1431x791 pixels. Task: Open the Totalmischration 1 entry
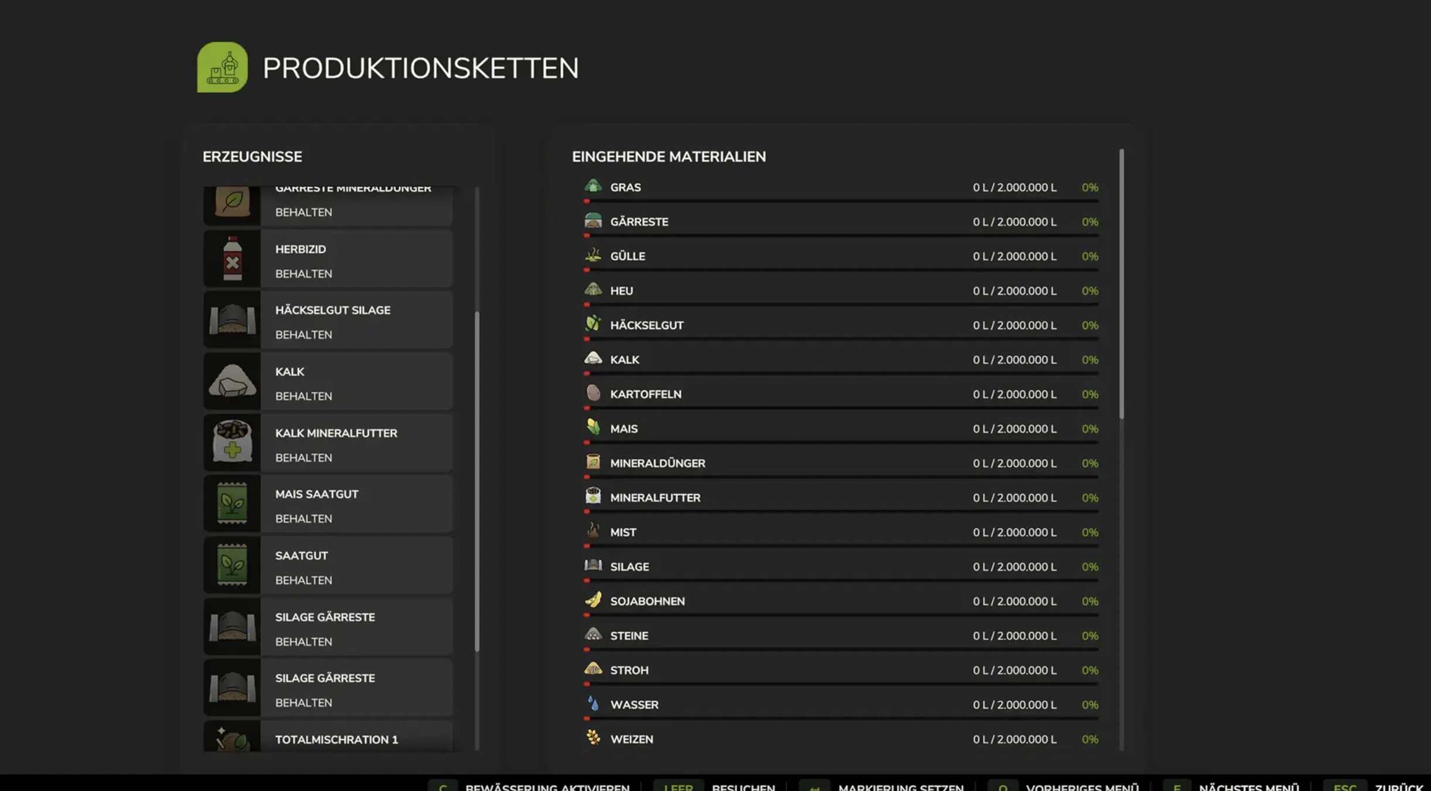pos(336,739)
